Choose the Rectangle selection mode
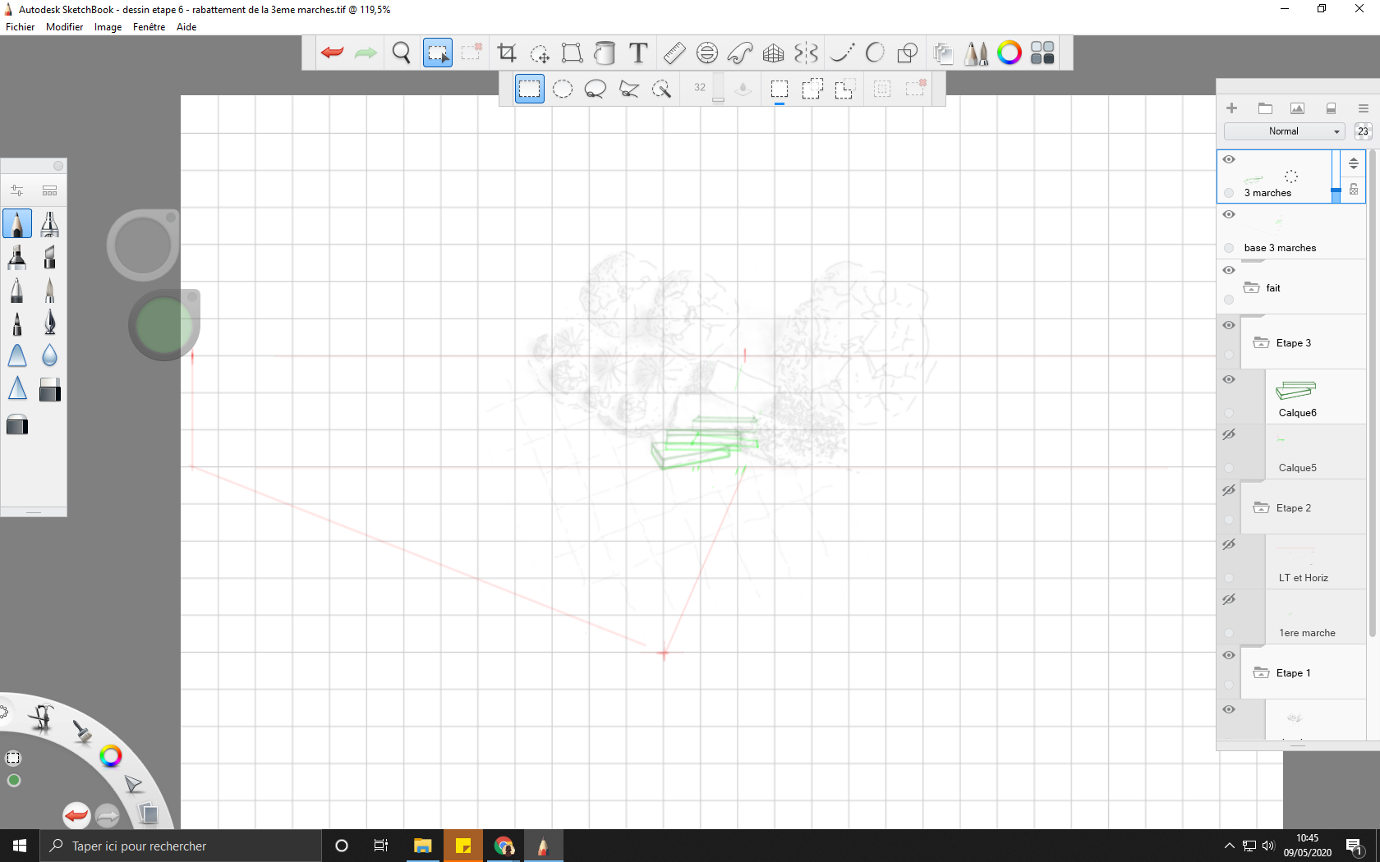 point(530,89)
